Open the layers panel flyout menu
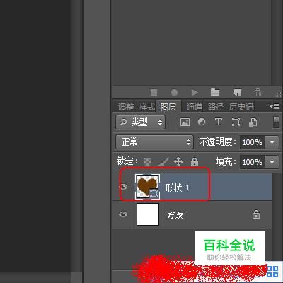 (275, 107)
